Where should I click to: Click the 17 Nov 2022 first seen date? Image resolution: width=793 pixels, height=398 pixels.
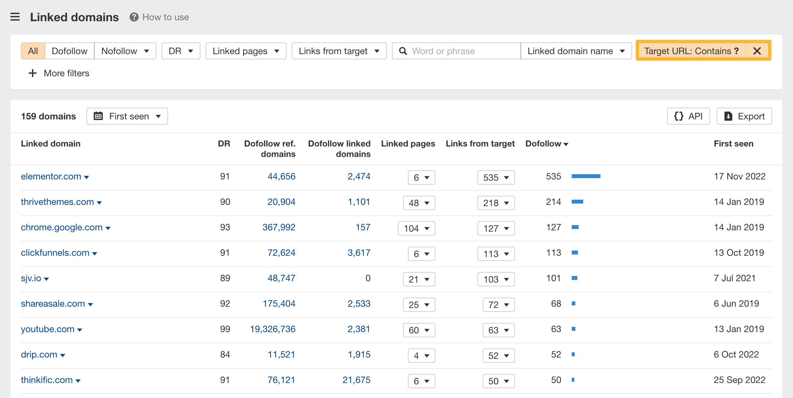pos(739,176)
